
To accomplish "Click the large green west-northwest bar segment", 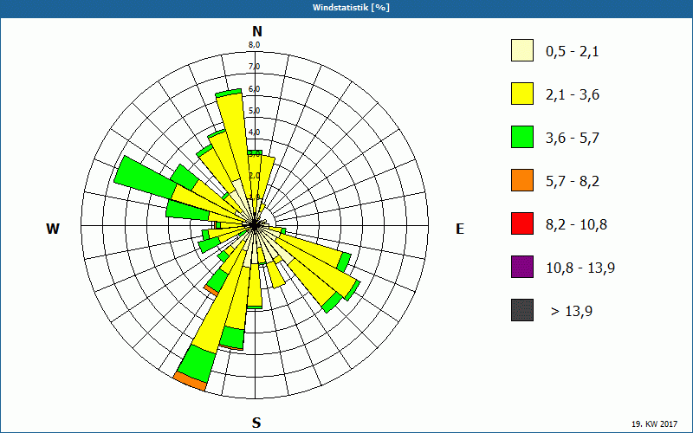I will [x=146, y=177].
